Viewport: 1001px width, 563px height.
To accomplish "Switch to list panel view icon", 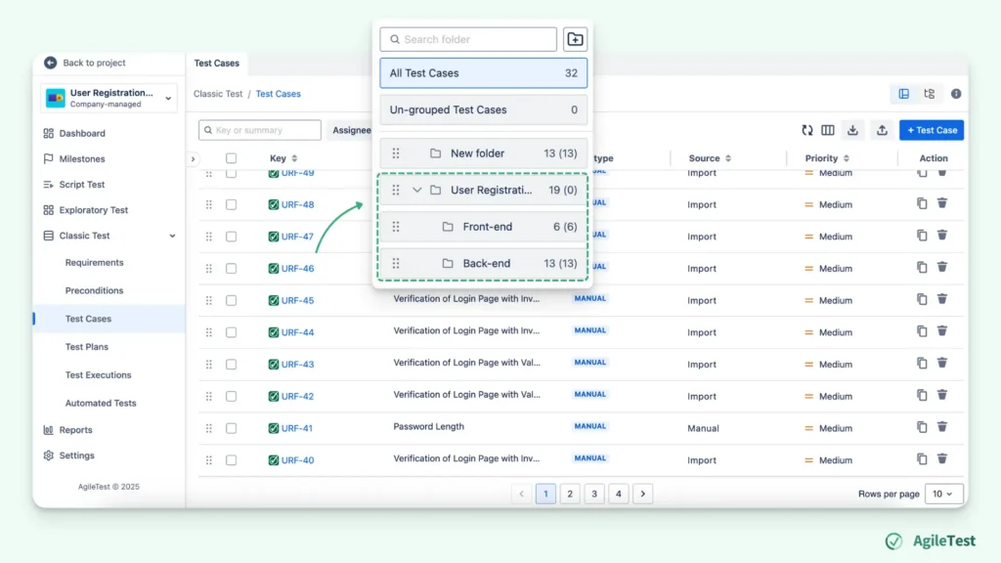I will point(904,94).
